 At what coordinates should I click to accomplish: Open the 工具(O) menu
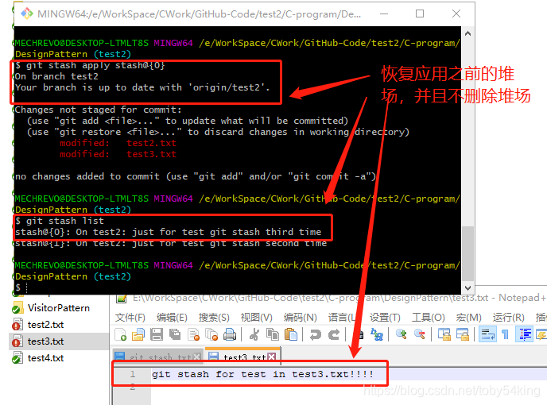[428, 318]
